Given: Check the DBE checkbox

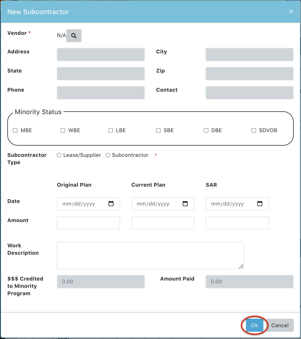Looking at the screenshot, I should point(206,130).
